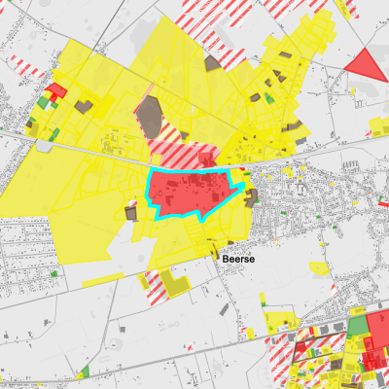Select the yellow rounded parcel southeast of Beerse

click(320, 268)
